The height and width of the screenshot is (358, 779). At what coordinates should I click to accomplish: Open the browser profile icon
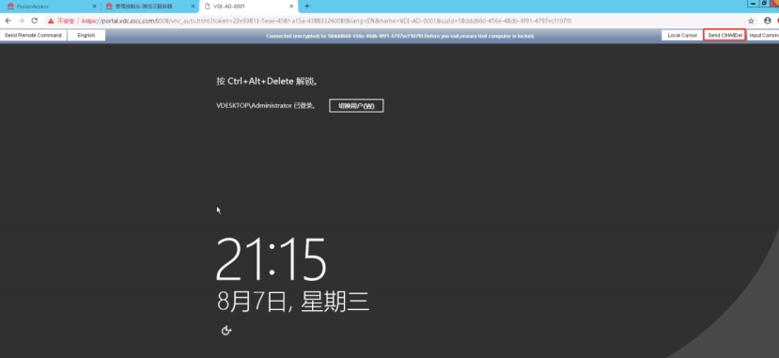768,21
